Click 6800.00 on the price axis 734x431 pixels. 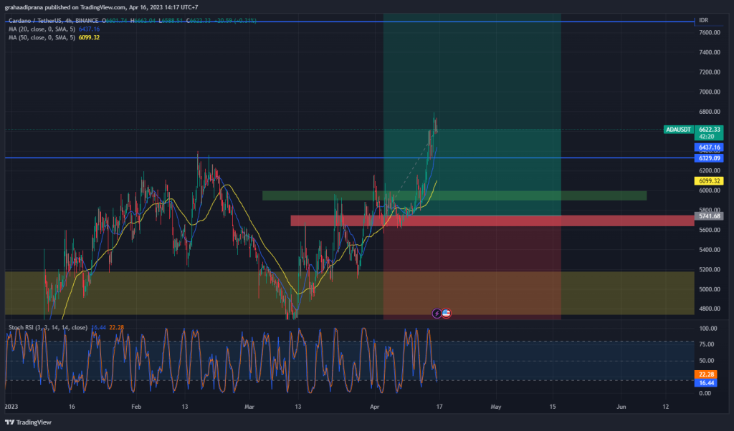point(710,112)
